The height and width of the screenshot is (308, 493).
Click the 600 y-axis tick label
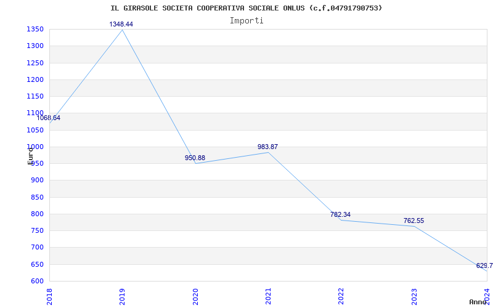coord(37,282)
